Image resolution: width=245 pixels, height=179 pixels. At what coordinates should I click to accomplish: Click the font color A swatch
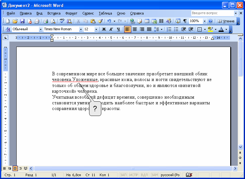221,29
